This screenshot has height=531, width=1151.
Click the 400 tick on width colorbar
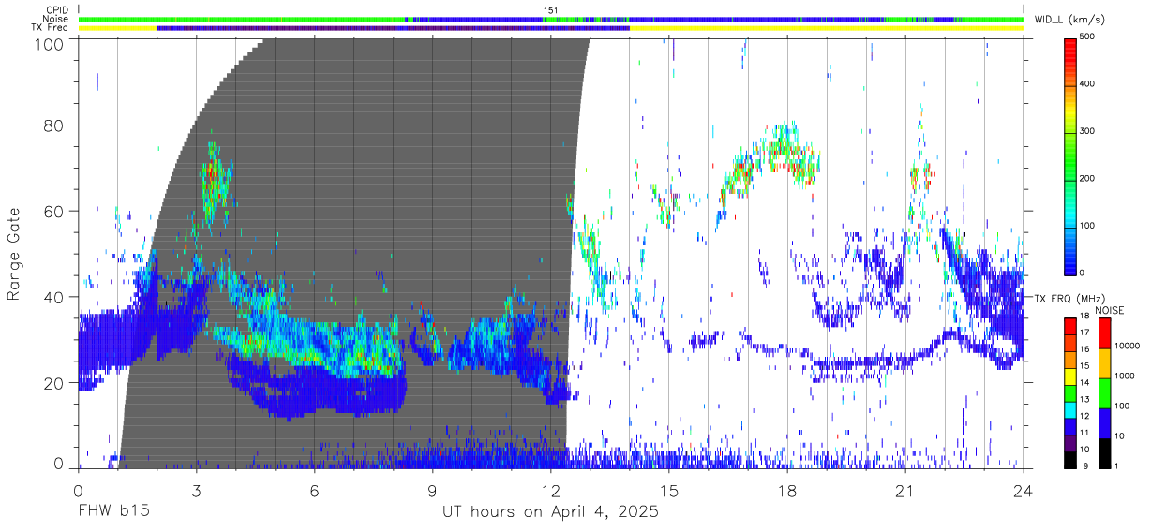[x=1089, y=84]
